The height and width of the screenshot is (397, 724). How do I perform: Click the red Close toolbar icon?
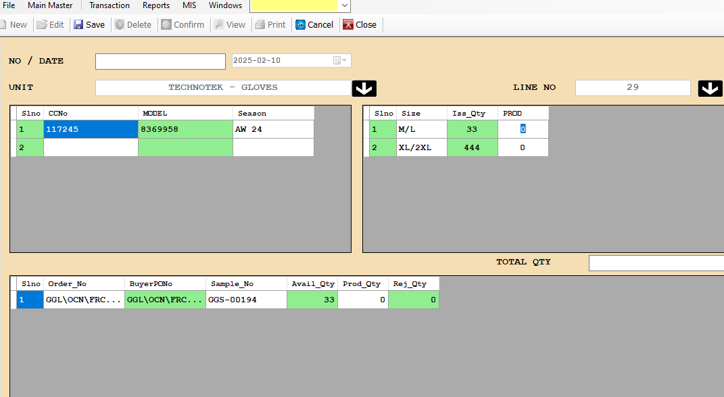pos(348,25)
